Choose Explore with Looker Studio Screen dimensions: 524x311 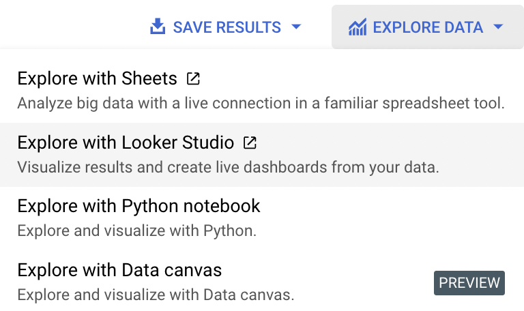tap(126, 143)
